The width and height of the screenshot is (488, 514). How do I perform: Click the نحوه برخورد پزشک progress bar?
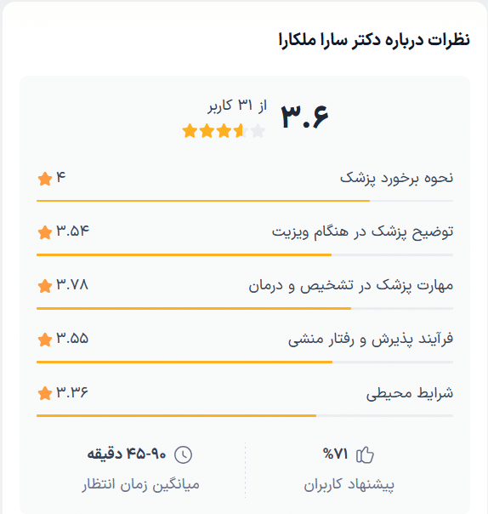pyautogui.click(x=245, y=201)
